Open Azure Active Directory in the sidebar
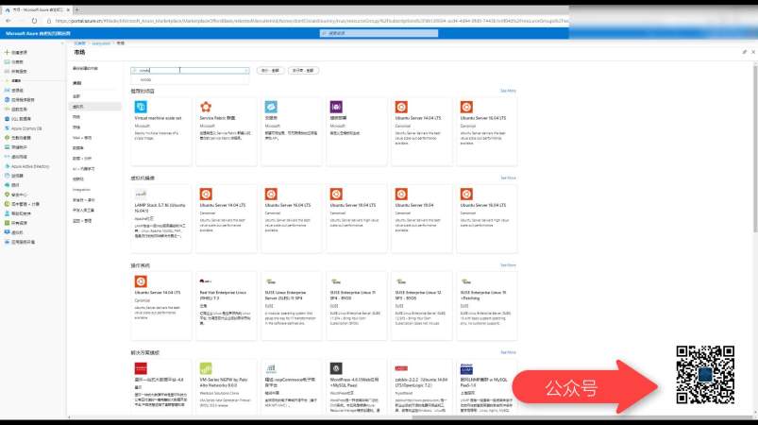This screenshot has width=758, height=425. [x=26, y=166]
